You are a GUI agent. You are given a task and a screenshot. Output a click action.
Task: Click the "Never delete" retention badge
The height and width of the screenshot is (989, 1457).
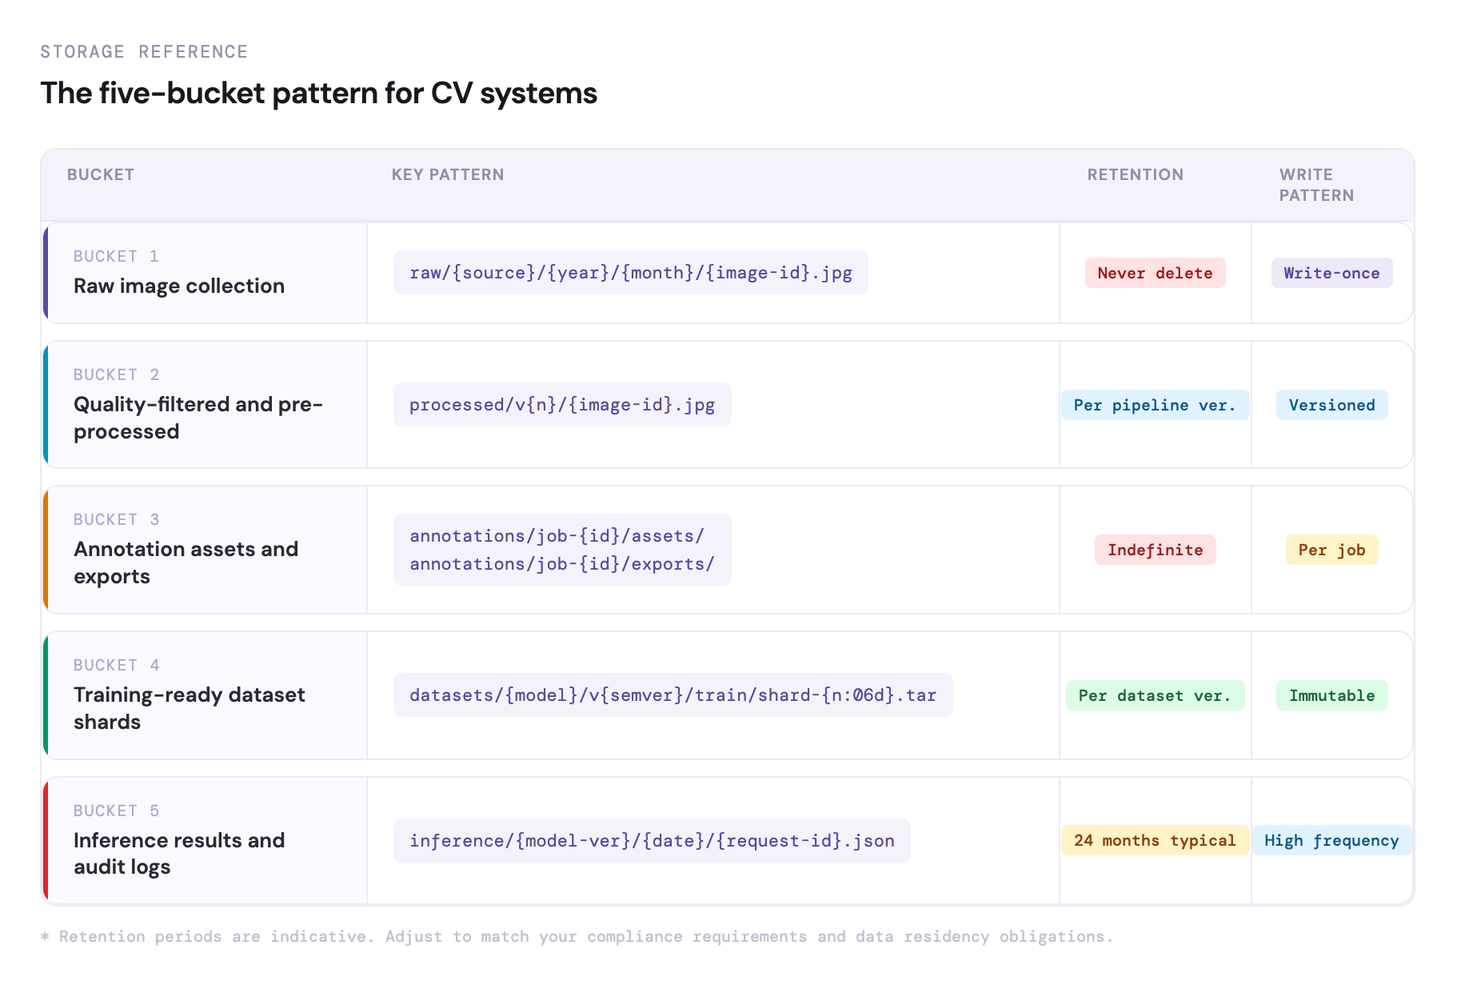pos(1155,274)
